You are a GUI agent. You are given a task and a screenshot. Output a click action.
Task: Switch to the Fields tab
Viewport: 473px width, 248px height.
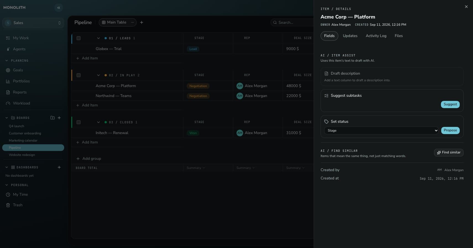[329, 36]
